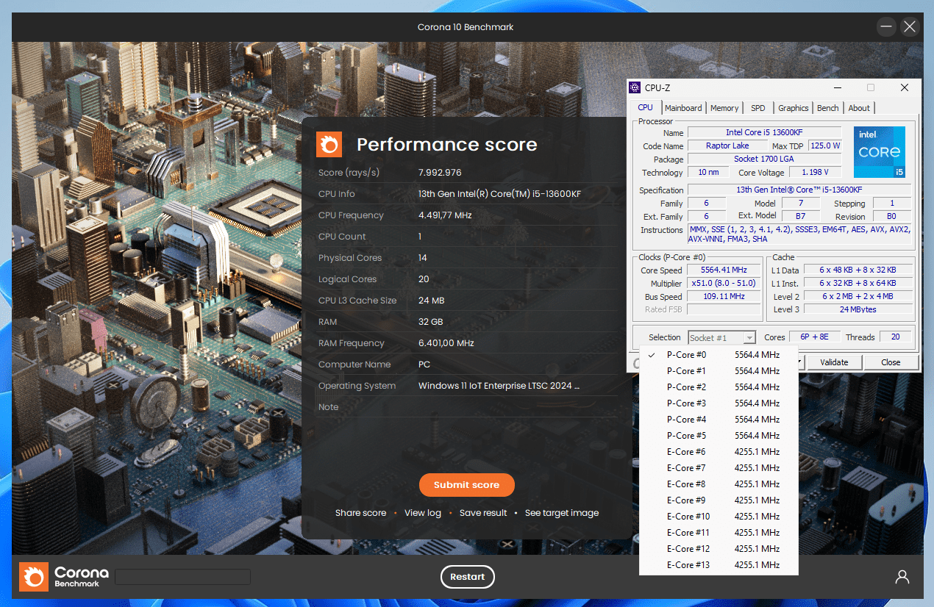Click CPU Frequency value 4.491,77 MHz

[445, 215]
